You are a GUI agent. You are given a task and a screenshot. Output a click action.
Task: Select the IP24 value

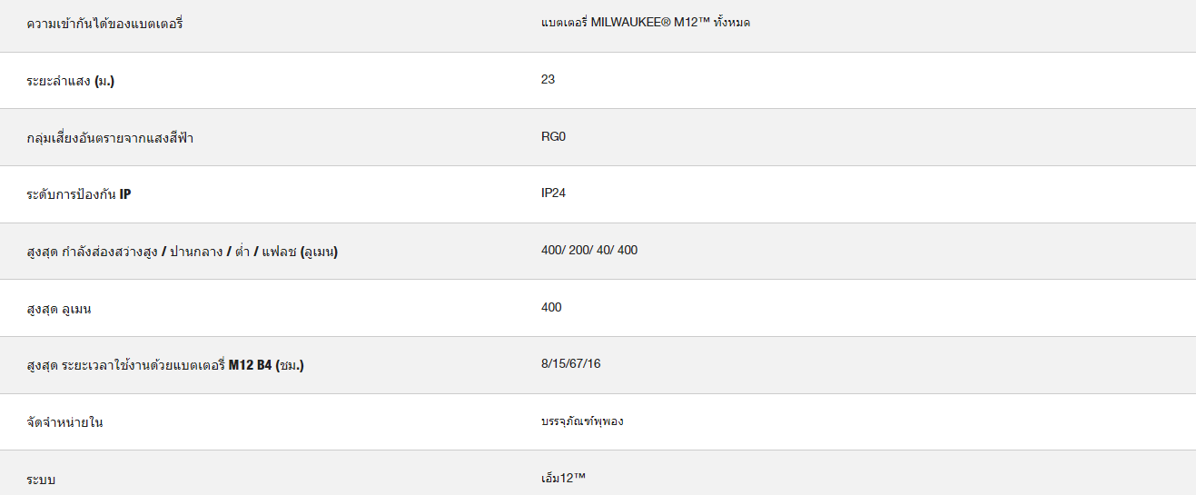point(553,193)
